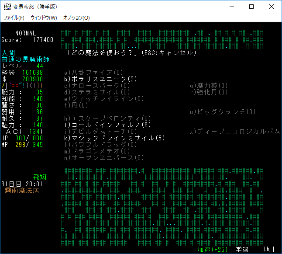Pick the マジックドレインミサイル spell
The height and width of the screenshot is (254, 282).
114,138
